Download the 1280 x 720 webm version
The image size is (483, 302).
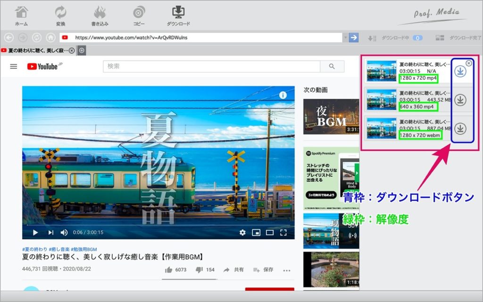click(460, 129)
